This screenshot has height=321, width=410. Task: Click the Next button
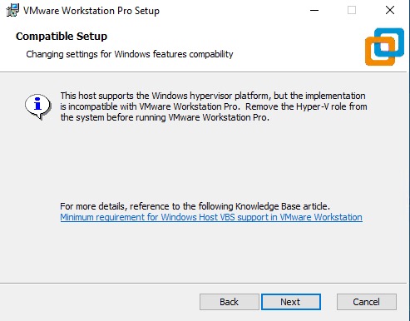[x=291, y=302]
